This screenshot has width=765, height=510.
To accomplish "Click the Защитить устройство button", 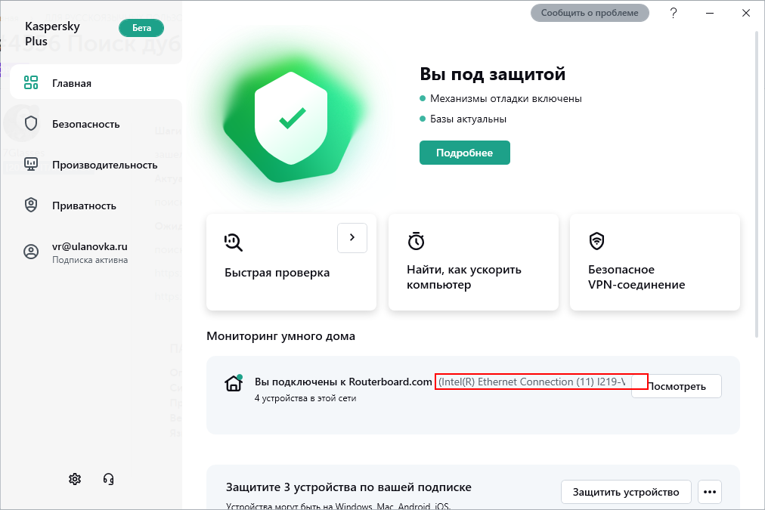I will pyautogui.click(x=626, y=492).
